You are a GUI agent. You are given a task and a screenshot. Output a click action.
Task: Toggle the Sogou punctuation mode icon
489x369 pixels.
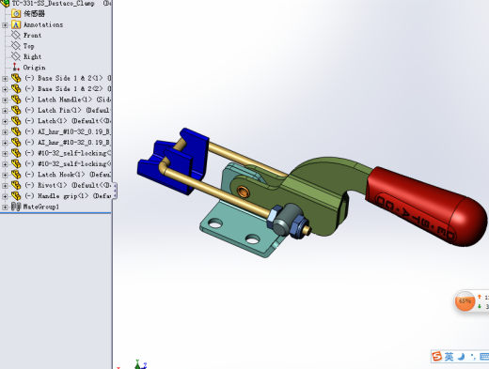tap(473, 357)
